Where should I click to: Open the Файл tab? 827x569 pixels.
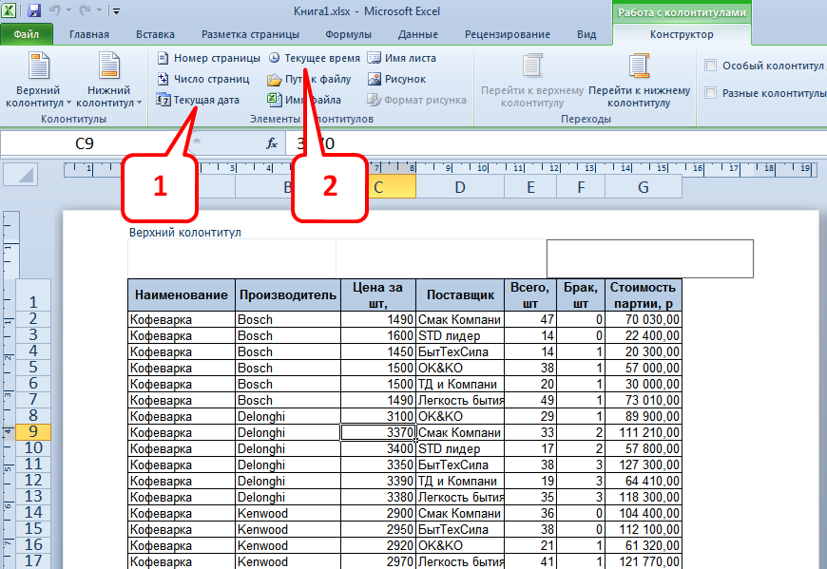(27, 35)
